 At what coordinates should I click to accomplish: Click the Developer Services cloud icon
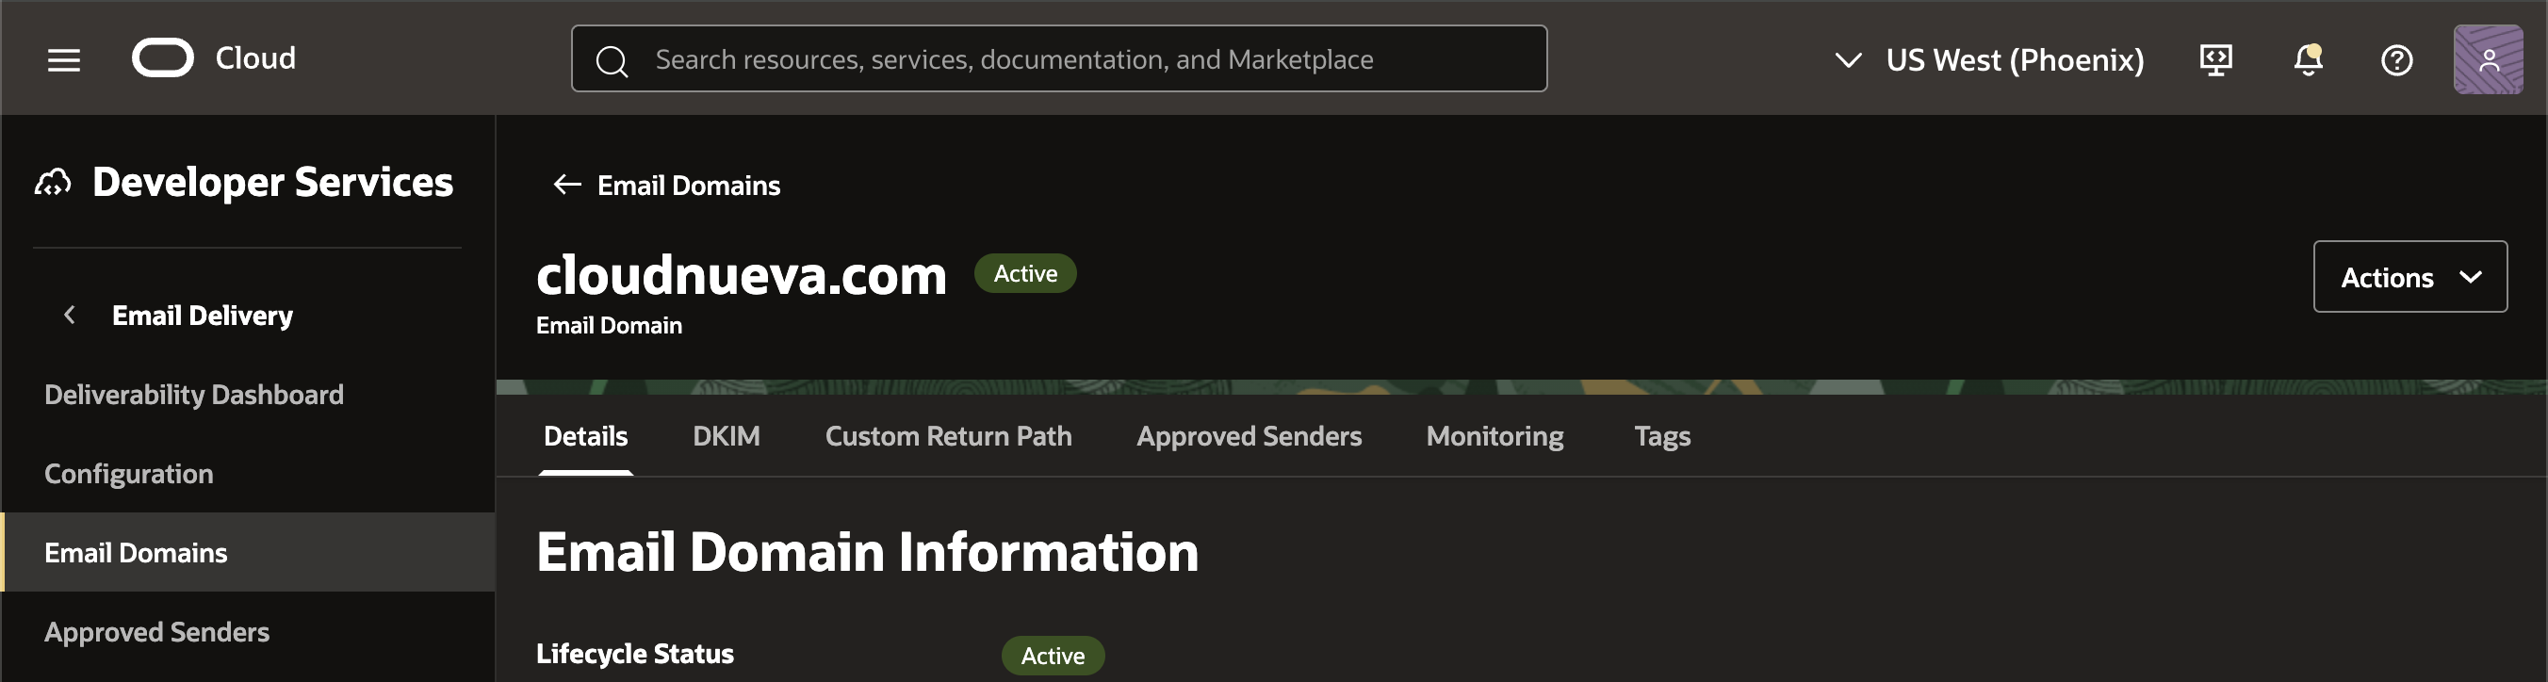point(54,182)
